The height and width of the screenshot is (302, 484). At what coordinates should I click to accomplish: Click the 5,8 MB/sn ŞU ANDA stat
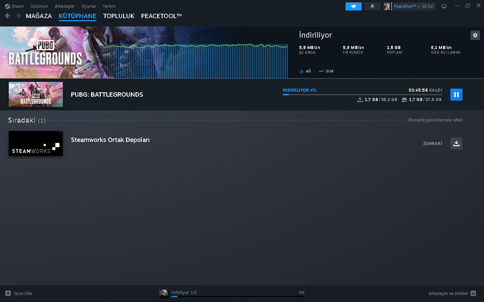(310, 50)
